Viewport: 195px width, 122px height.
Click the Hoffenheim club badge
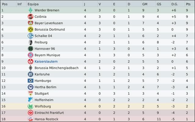point(30,100)
